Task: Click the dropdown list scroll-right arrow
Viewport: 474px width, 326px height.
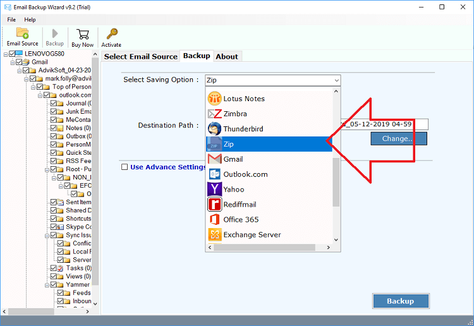Action: [329, 248]
